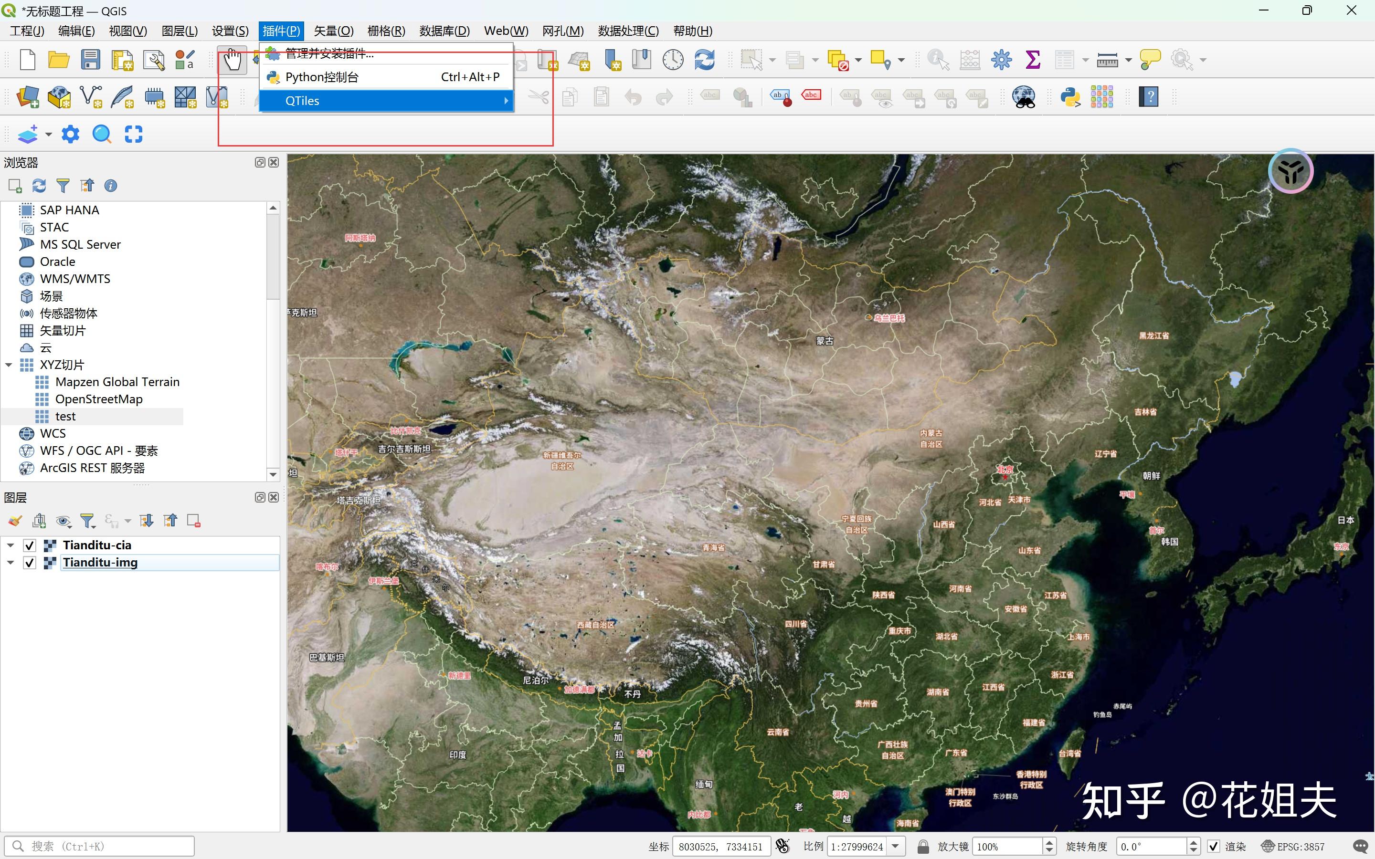1375x859 pixels.
Task: Filter the Browser panel
Action: pos(63,186)
